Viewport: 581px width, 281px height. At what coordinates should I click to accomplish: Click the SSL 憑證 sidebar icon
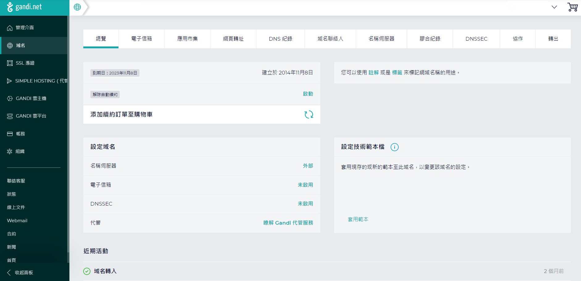(10, 63)
